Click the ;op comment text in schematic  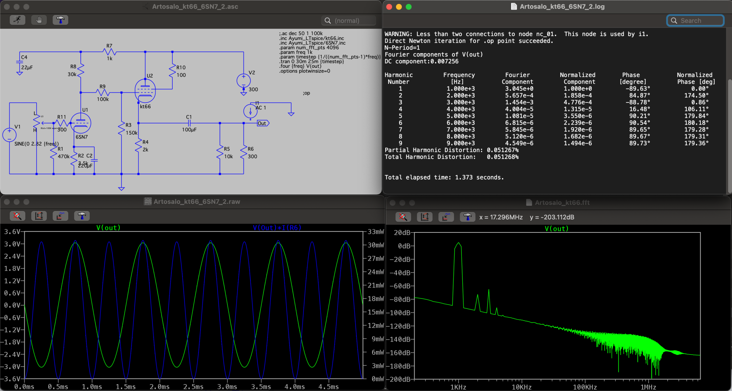(306, 93)
